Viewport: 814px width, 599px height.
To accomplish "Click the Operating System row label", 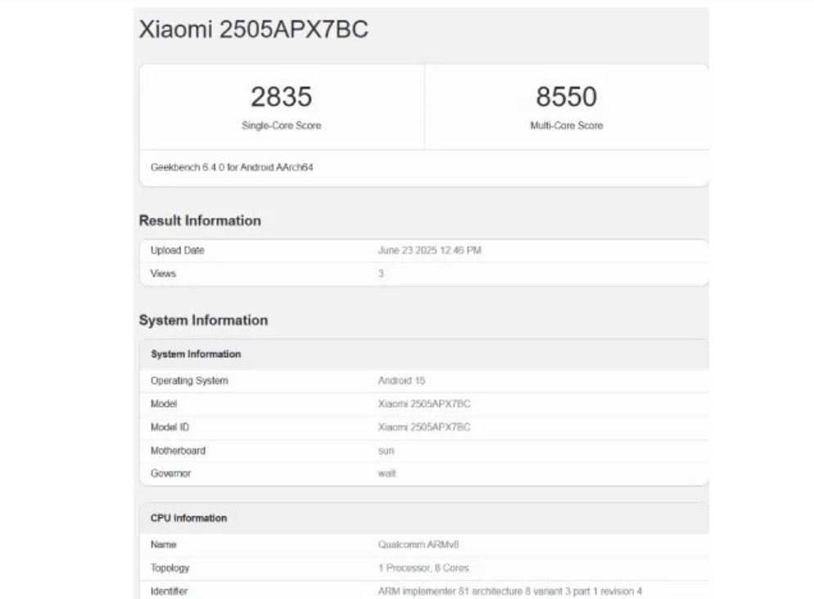I will (x=189, y=381).
